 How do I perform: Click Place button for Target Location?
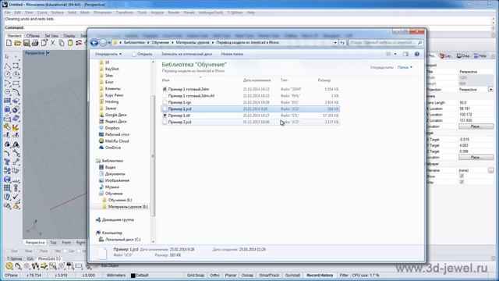click(476, 158)
